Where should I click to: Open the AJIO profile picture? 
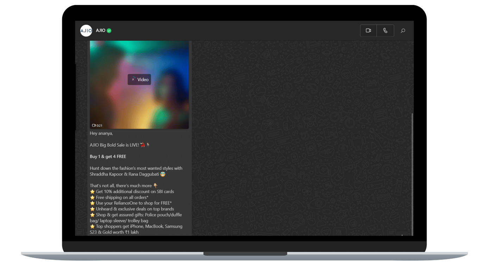[86, 31]
